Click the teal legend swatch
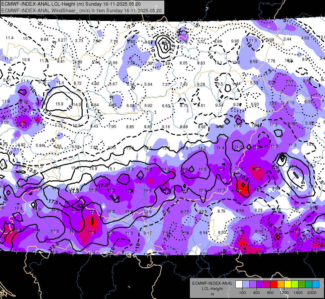The height and width of the screenshot is (299, 325). (x=309, y=284)
